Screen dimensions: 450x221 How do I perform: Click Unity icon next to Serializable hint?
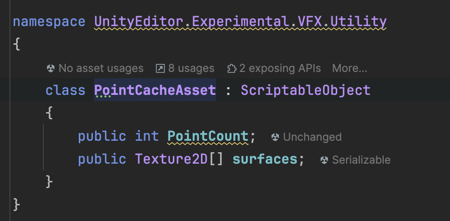click(x=324, y=159)
